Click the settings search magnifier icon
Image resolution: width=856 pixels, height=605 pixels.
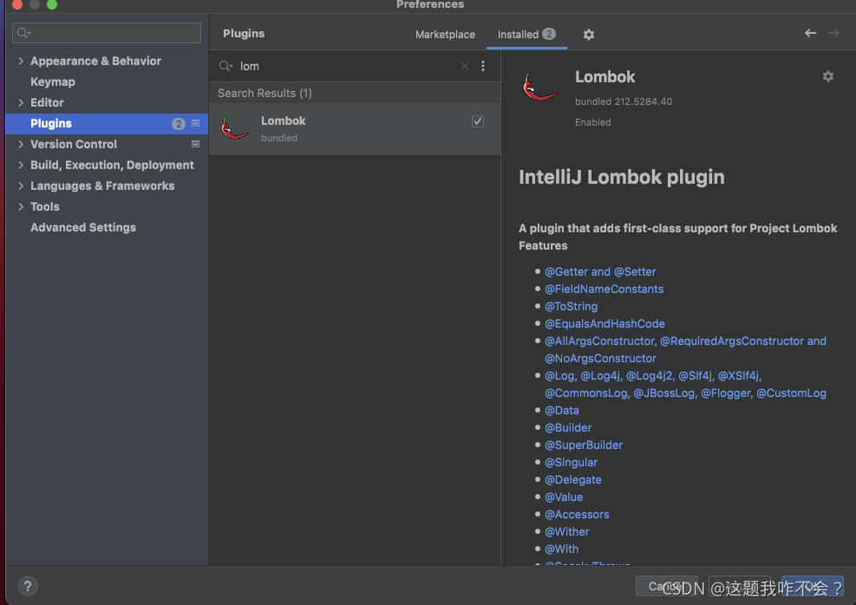23,33
